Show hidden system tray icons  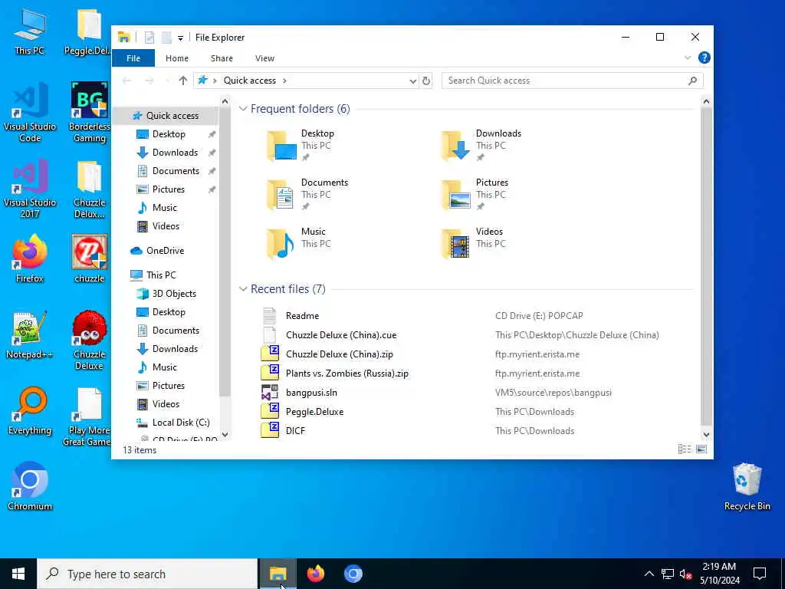click(x=649, y=574)
